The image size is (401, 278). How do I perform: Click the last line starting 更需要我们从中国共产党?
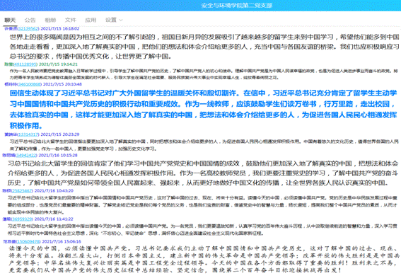[175, 270]
